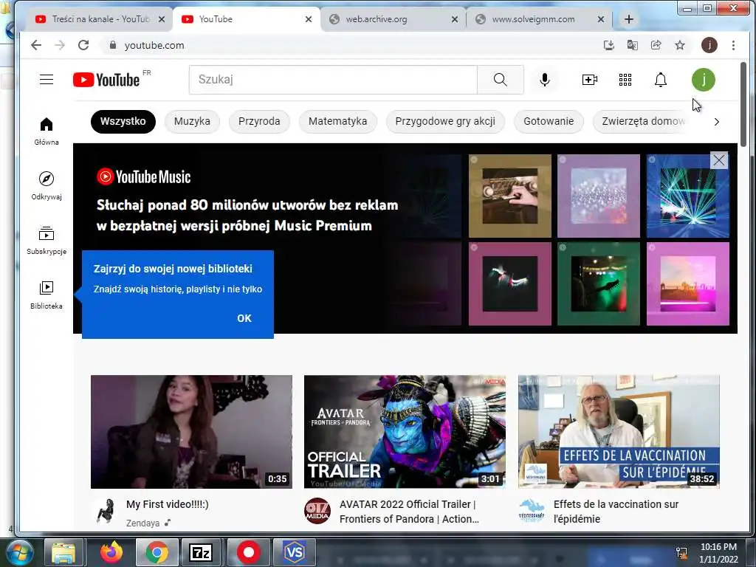756x567 pixels.
Task: Open the AVATAR 2022 Official Trailer title
Action: click(x=409, y=512)
